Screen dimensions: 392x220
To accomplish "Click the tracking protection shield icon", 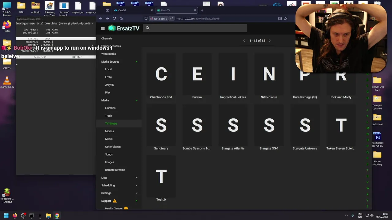I will (146, 19).
